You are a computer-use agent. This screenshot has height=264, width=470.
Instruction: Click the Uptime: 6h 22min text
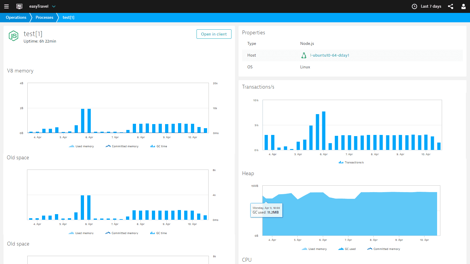tap(40, 41)
